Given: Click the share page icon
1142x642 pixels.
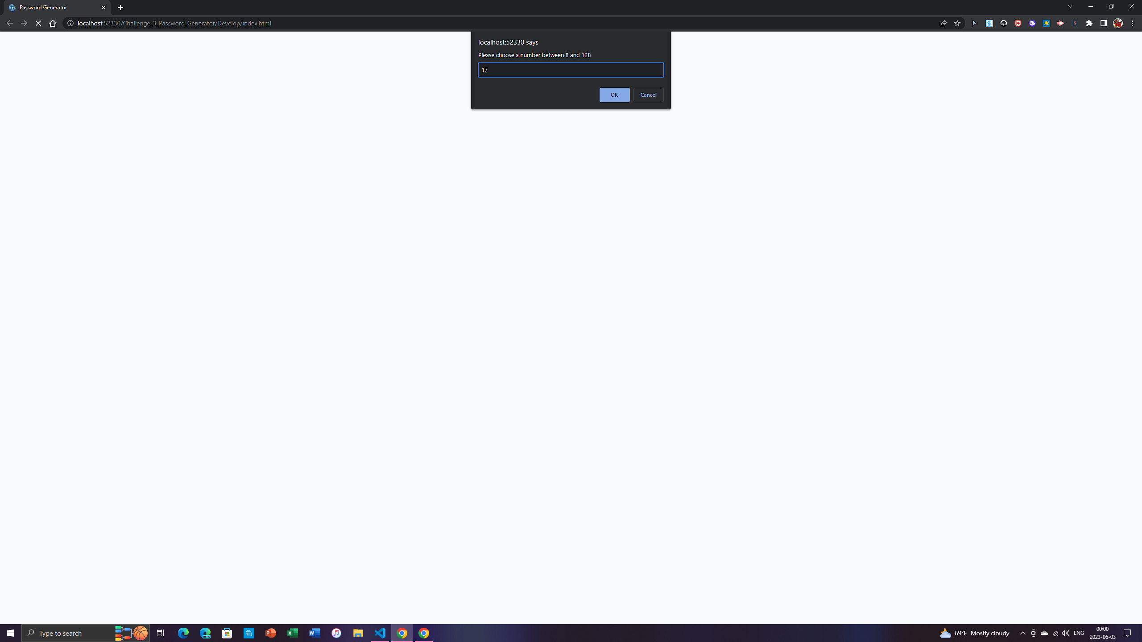Looking at the screenshot, I should 943,23.
